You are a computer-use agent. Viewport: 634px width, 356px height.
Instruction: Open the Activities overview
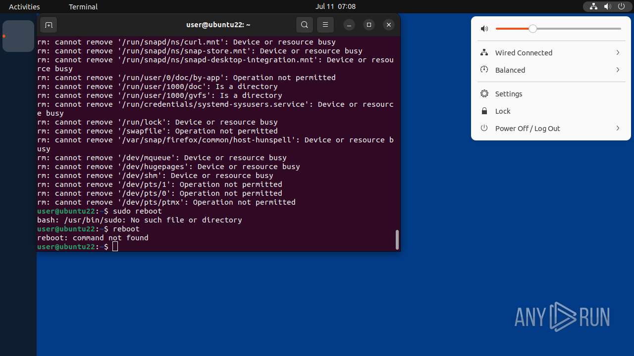(x=24, y=6)
